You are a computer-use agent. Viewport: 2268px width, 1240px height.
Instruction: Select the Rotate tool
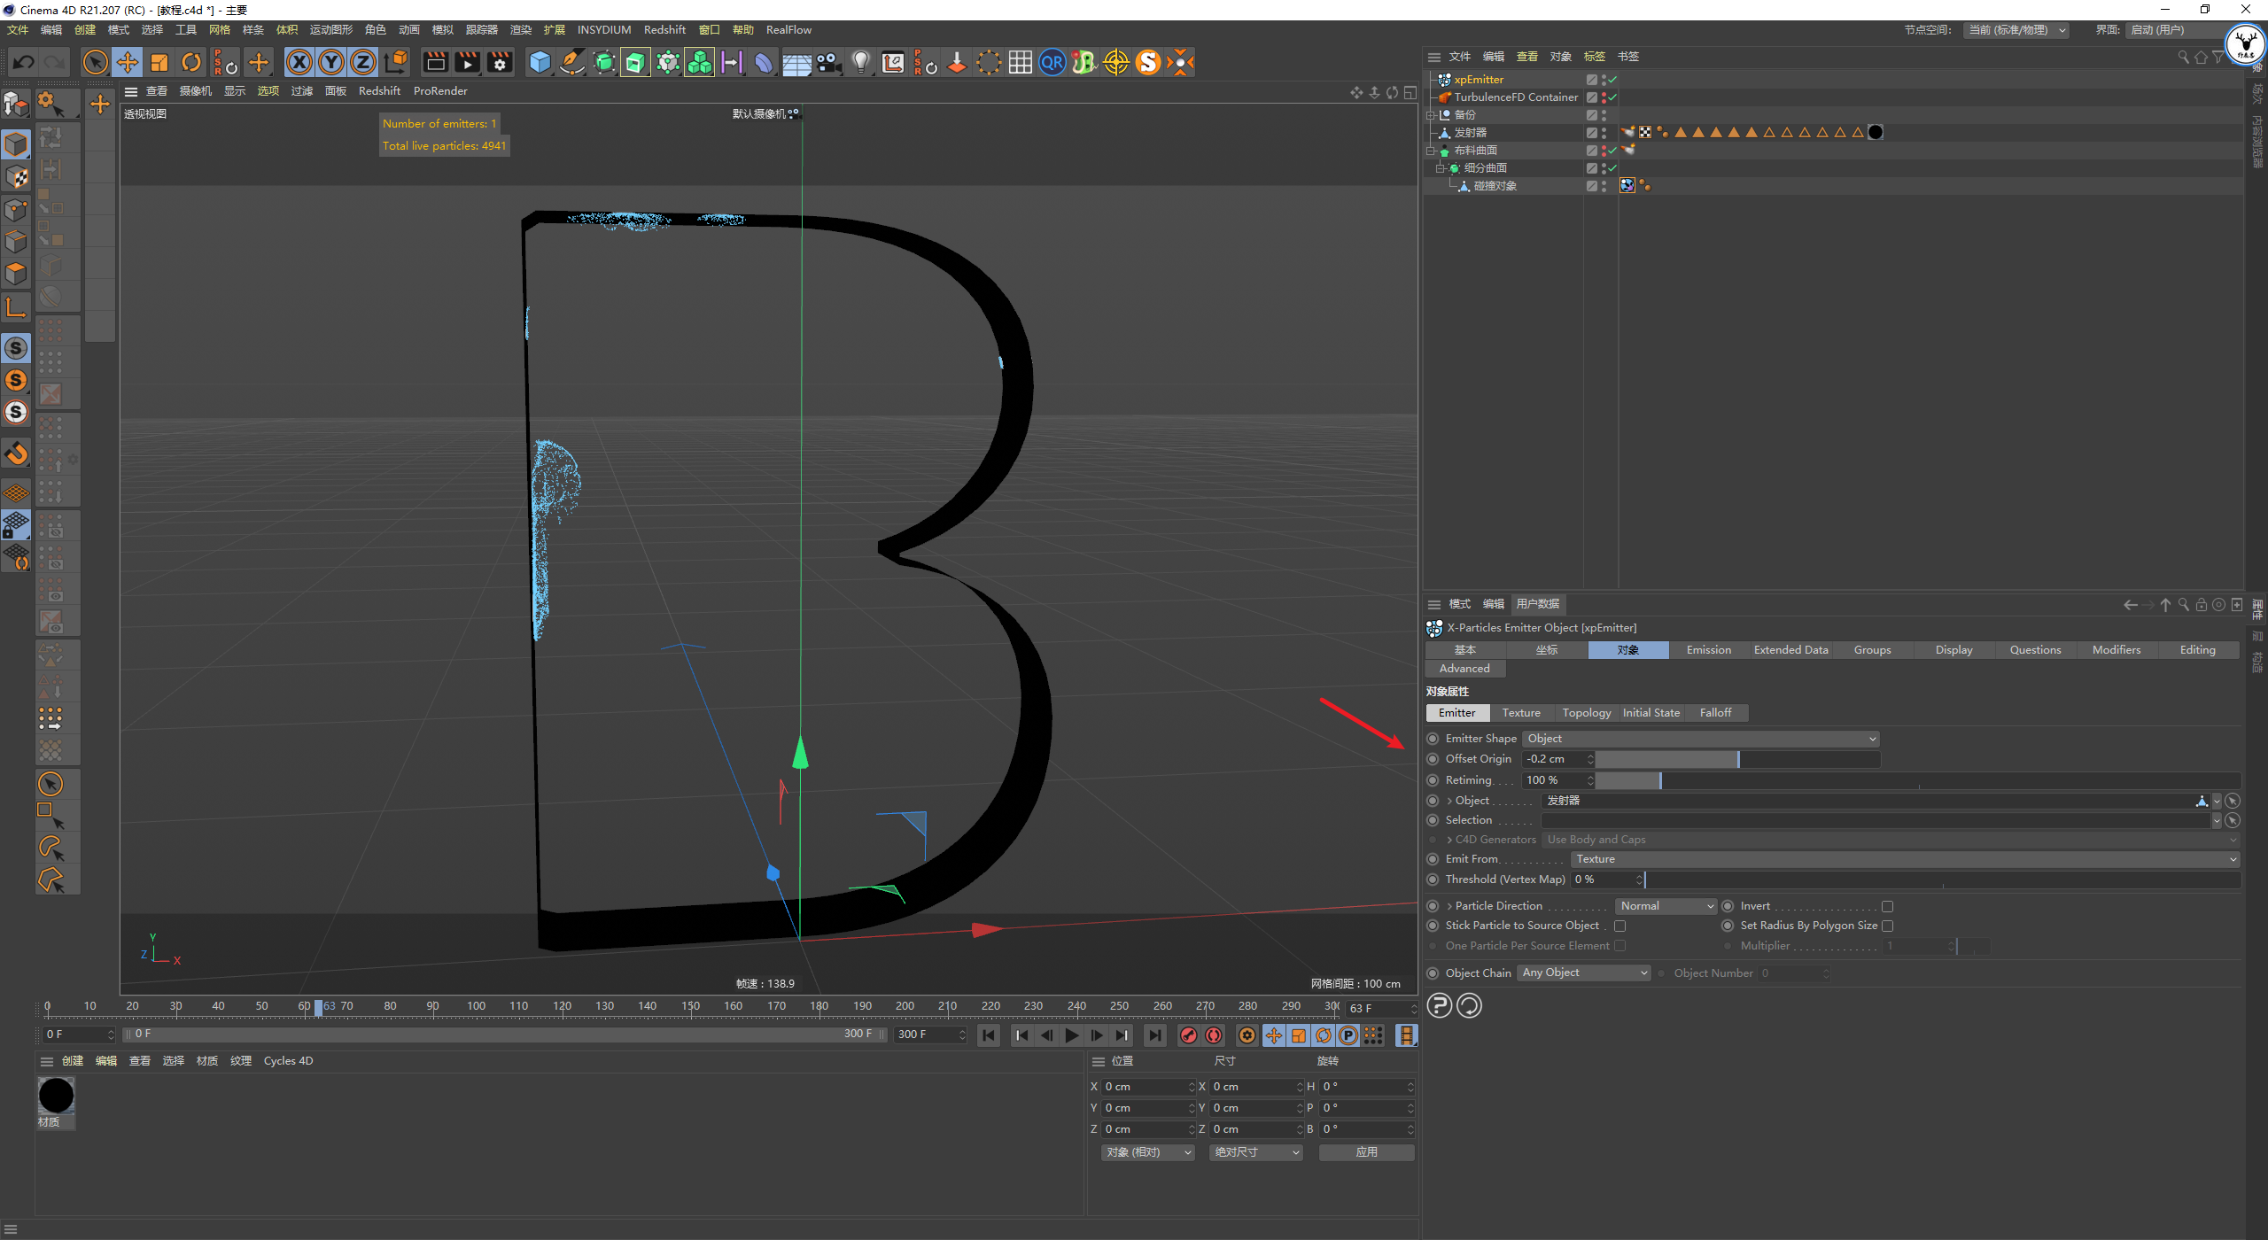tap(191, 62)
